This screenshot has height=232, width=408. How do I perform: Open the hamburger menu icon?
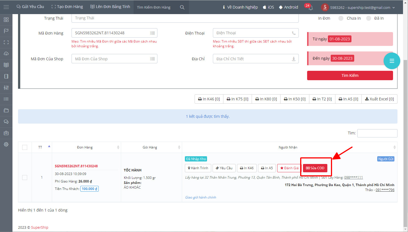[x=6, y=7]
